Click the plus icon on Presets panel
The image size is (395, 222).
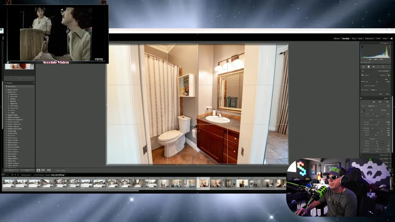point(34,83)
